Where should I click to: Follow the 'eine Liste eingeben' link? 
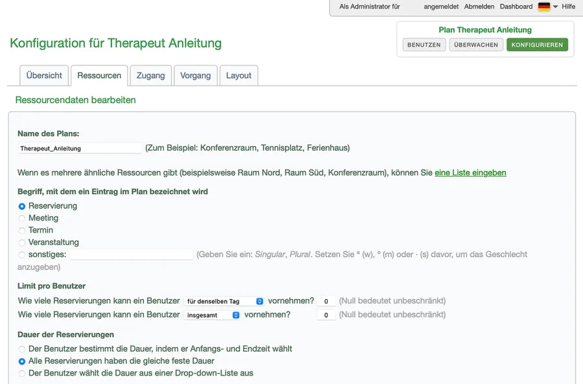470,173
